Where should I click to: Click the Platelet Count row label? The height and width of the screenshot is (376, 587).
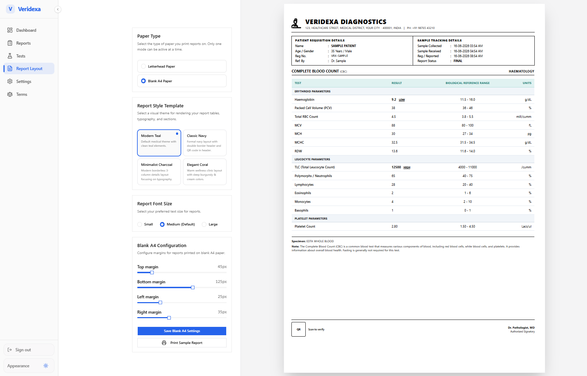[305, 227]
